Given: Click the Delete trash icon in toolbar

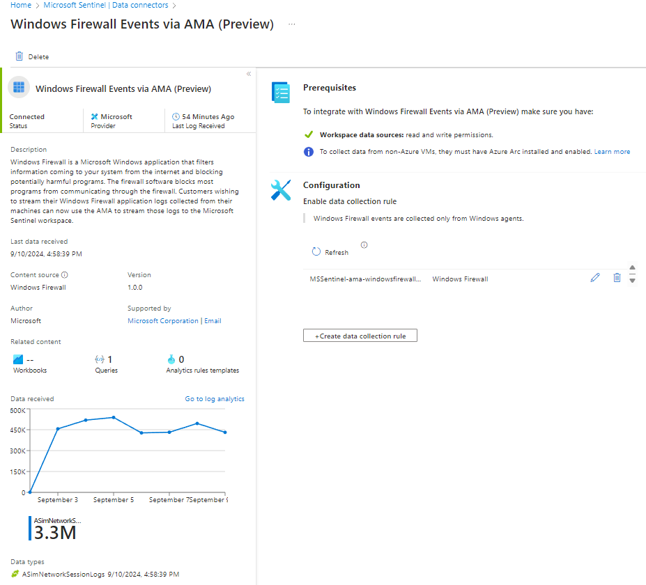Looking at the screenshot, I should click(20, 56).
